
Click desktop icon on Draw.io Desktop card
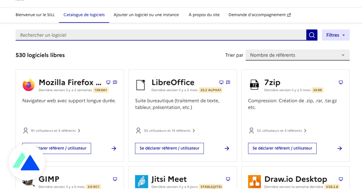(341, 179)
